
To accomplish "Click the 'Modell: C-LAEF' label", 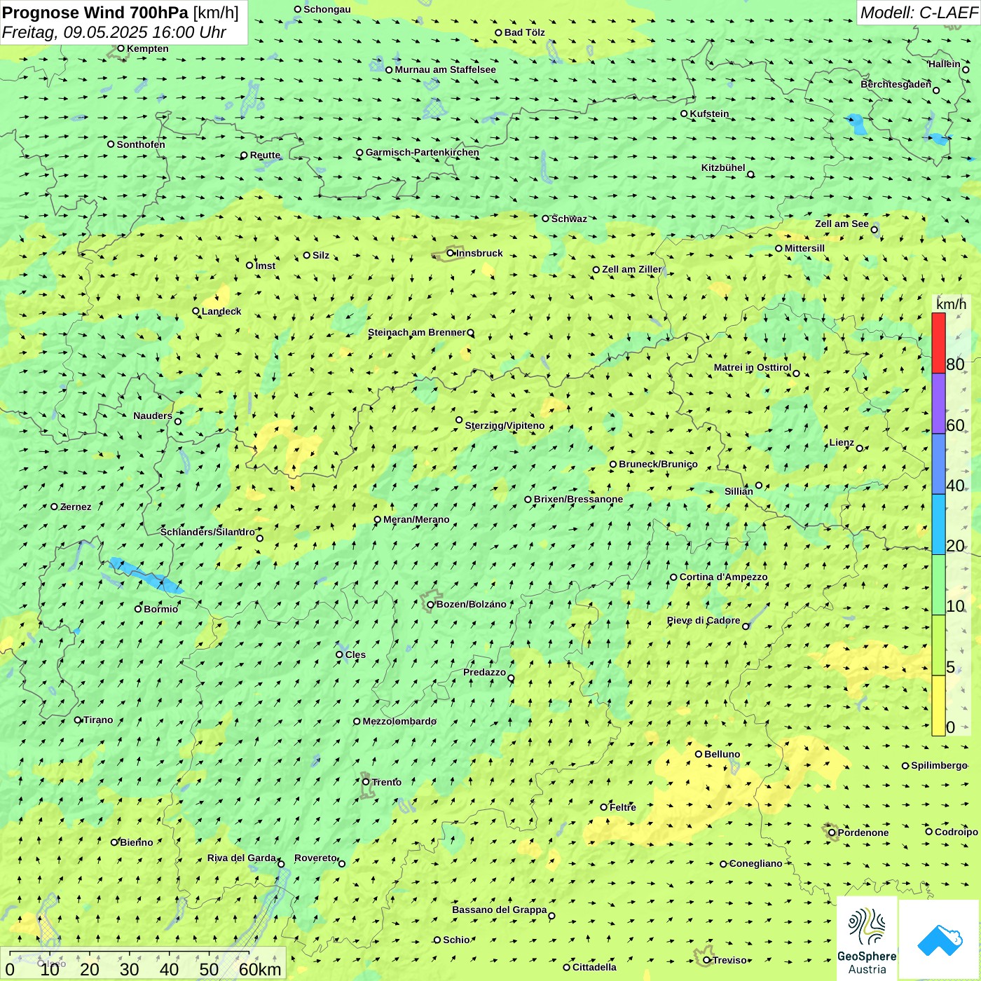I will (x=919, y=13).
